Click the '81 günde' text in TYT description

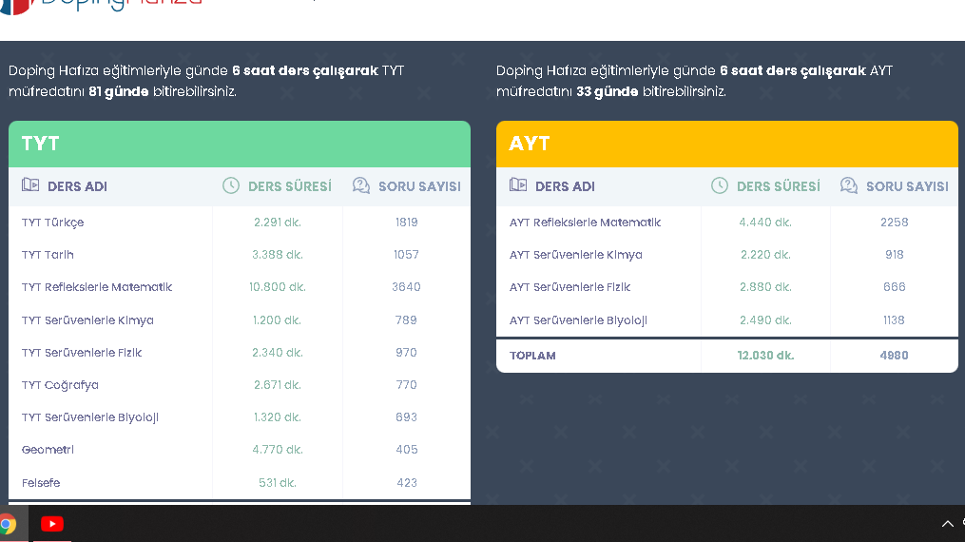pyautogui.click(x=119, y=91)
